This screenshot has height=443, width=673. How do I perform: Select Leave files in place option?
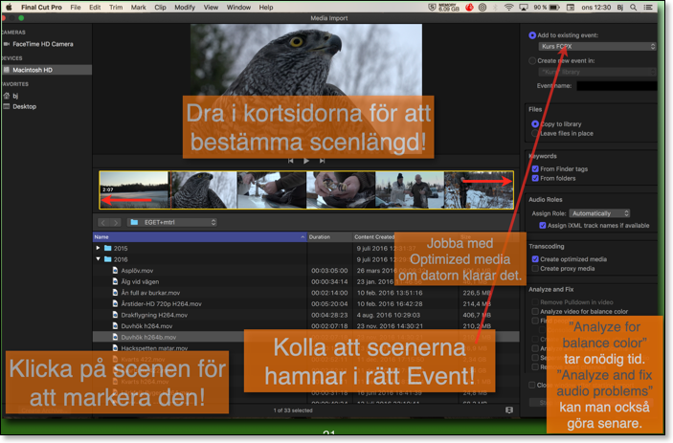535,133
